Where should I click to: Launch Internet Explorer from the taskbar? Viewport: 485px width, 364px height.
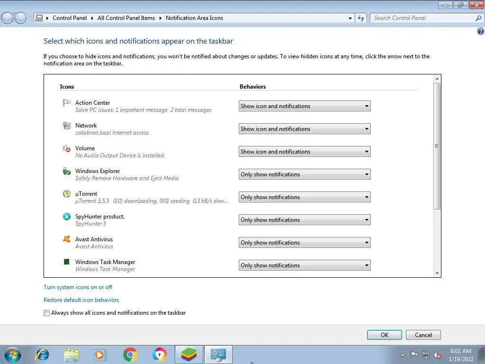tap(42, 355)
